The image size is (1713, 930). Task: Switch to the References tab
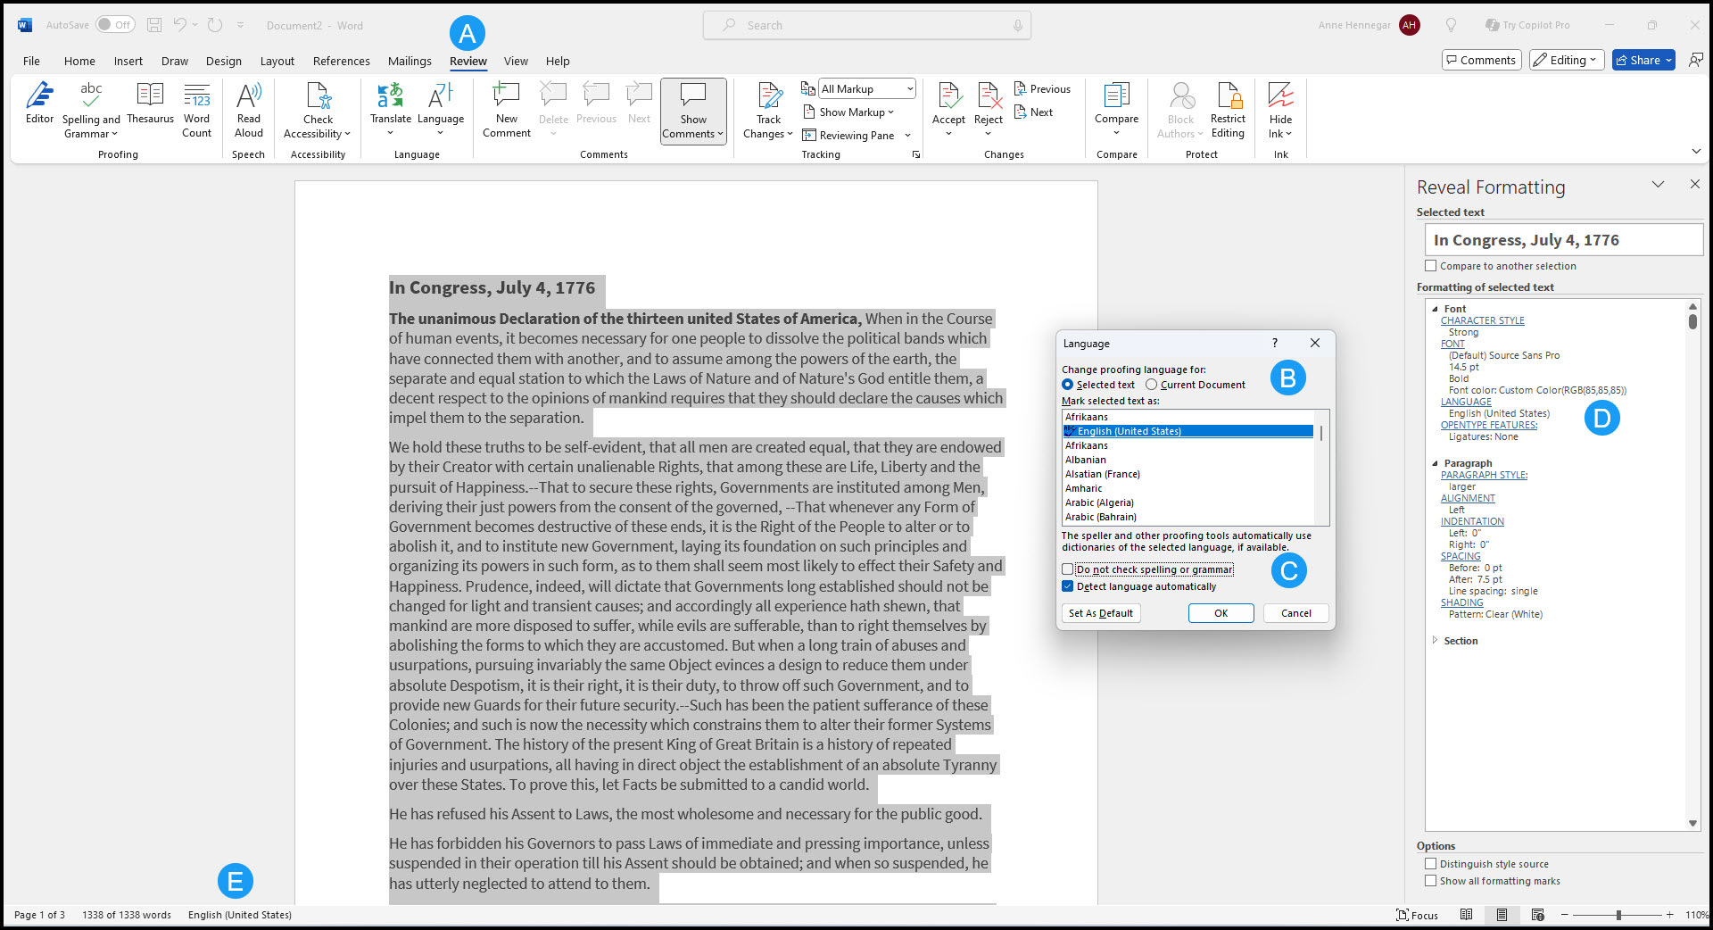[x=341, y=61]
